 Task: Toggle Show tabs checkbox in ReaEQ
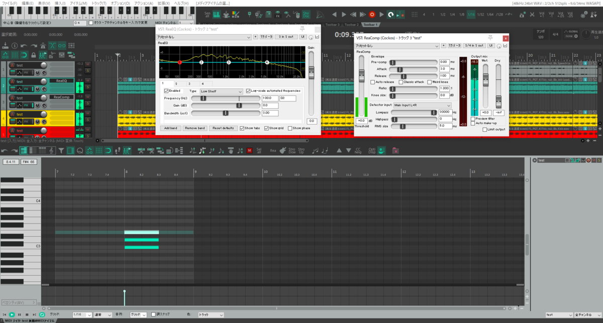tap(242, 128)
